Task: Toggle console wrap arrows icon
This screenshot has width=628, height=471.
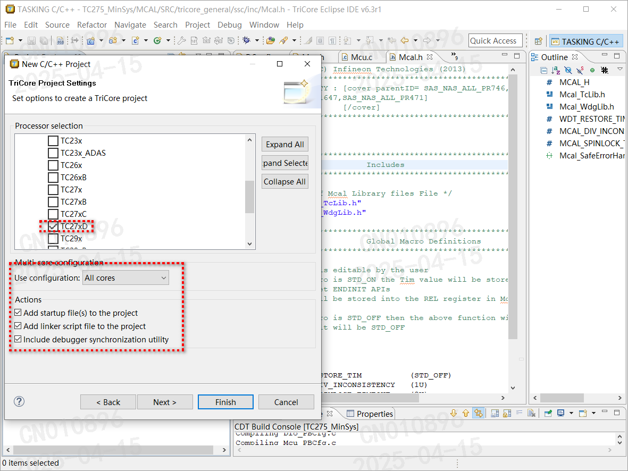Action: pyautogui.click(x=478, y=413)
